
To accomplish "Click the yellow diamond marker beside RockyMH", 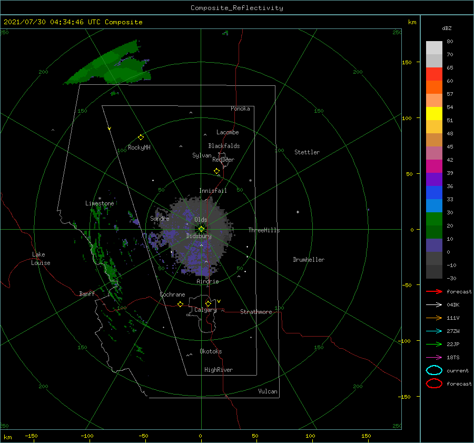I will pos(141,137).
